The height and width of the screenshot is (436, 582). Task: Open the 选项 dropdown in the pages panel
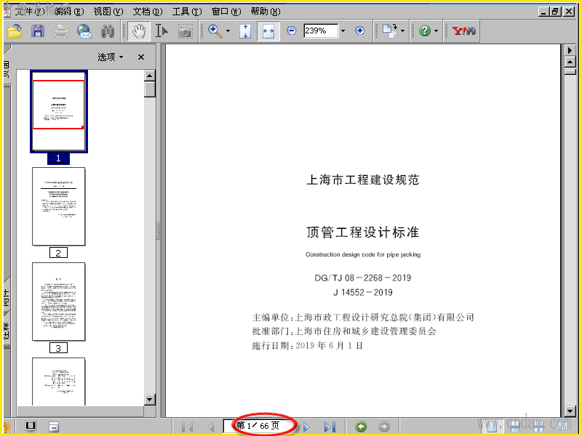tap(111, 57)
